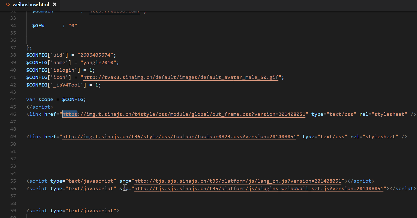Click line number 38 in the gutter
Image resolution: width=417 pixels, height=218 pixels.
(x=13, y=55)
